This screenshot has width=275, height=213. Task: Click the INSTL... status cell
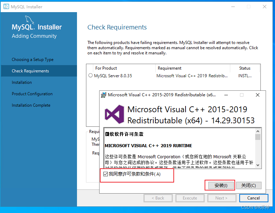(245, 76)
